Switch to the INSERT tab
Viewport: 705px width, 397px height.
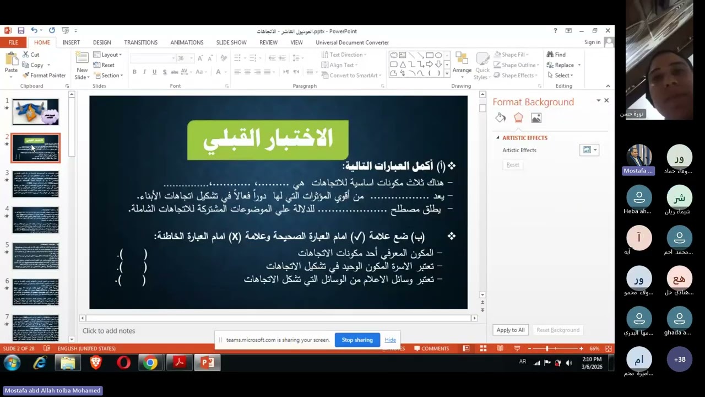coord(71,42)
